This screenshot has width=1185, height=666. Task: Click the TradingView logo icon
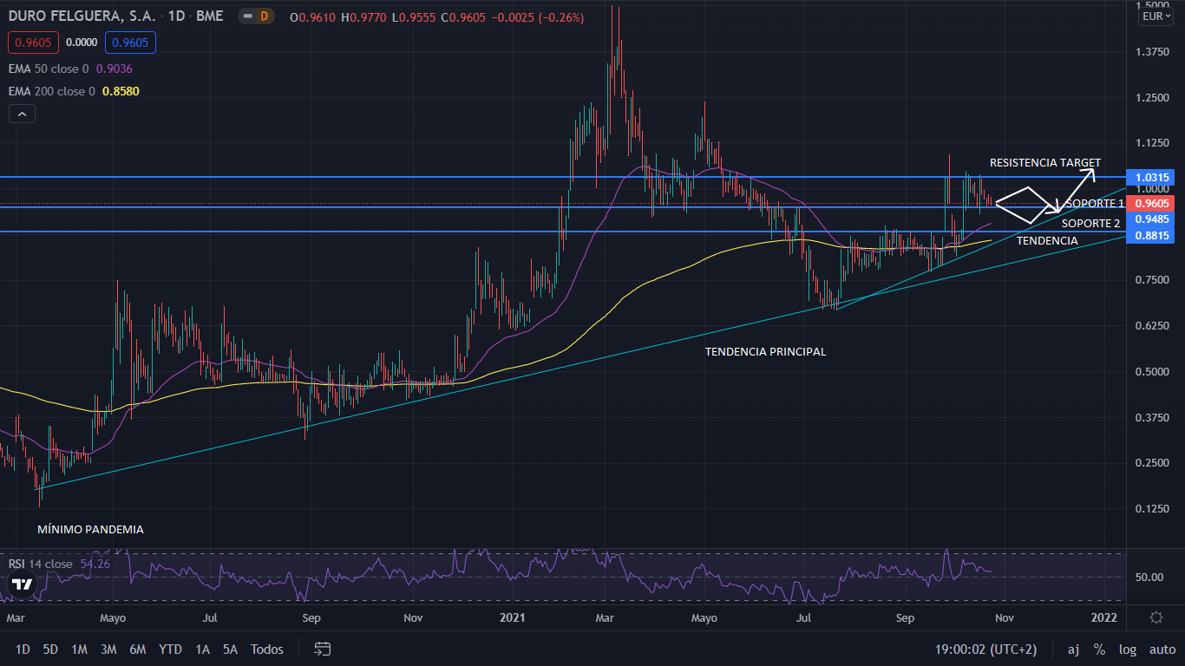click(x=23, y=585)
